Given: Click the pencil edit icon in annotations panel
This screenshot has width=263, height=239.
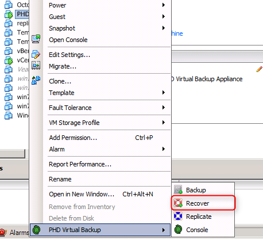Looking at the screenshot, I should 260,69.
